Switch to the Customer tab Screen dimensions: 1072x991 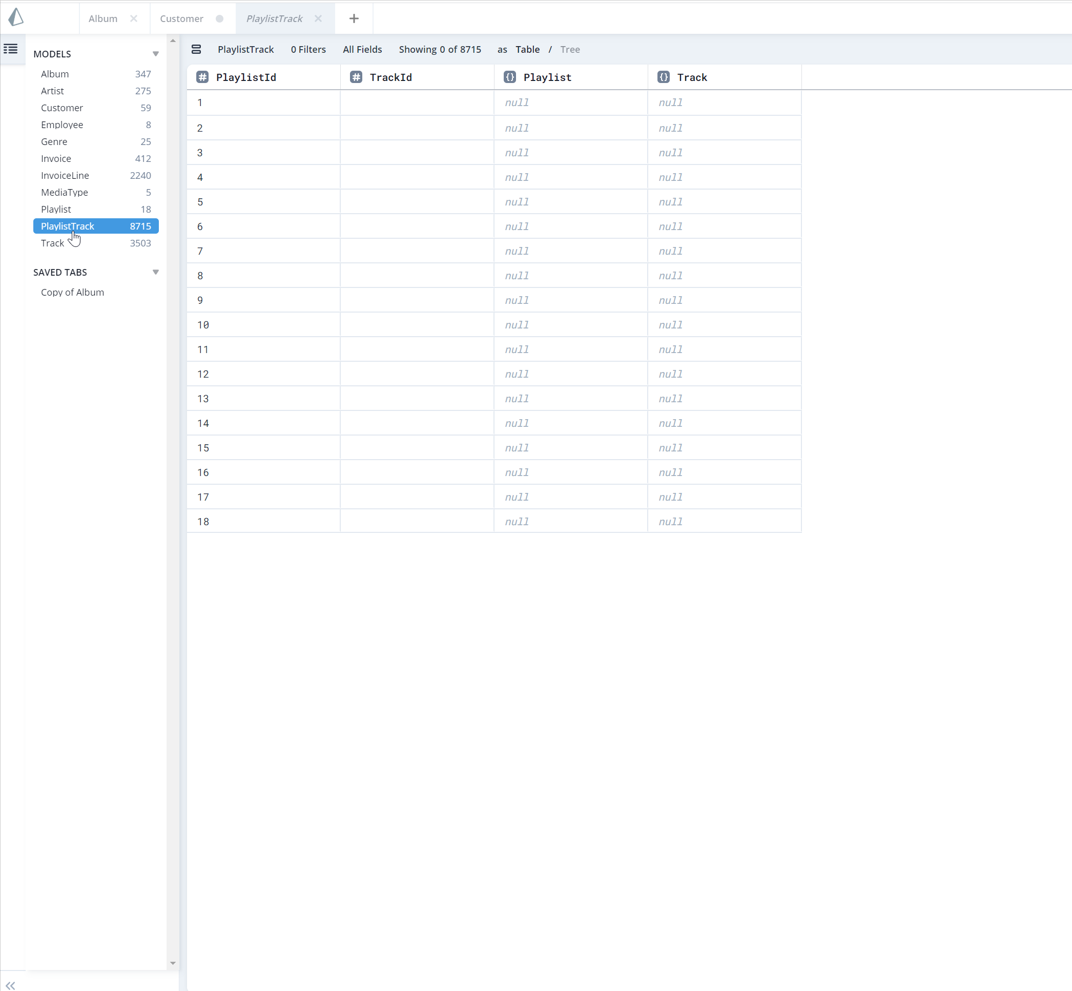click(x=181, y=18)
